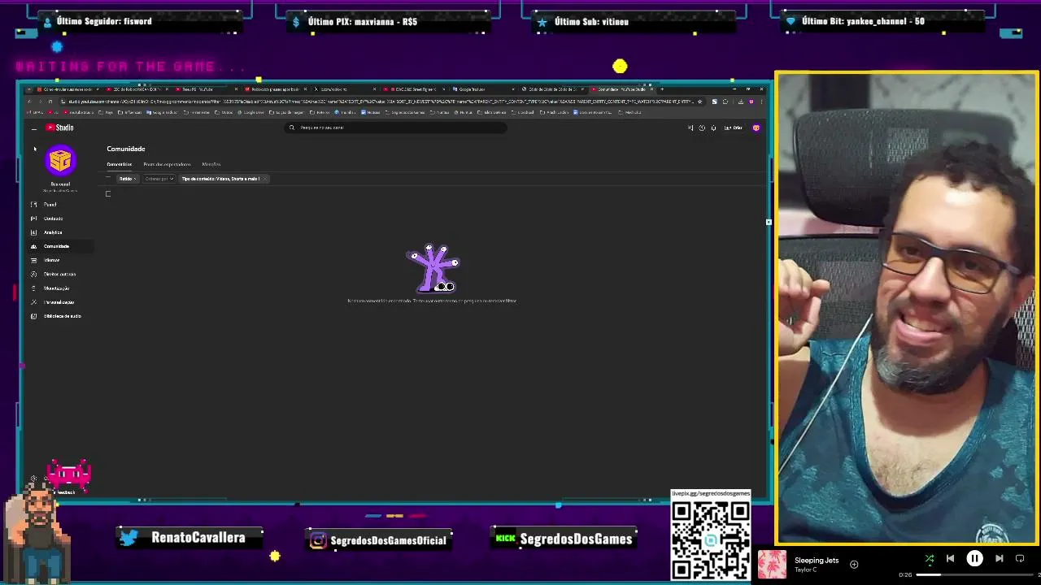1041x585 pixels.
Task: Open a new browser tab
Action: point(662,89)
